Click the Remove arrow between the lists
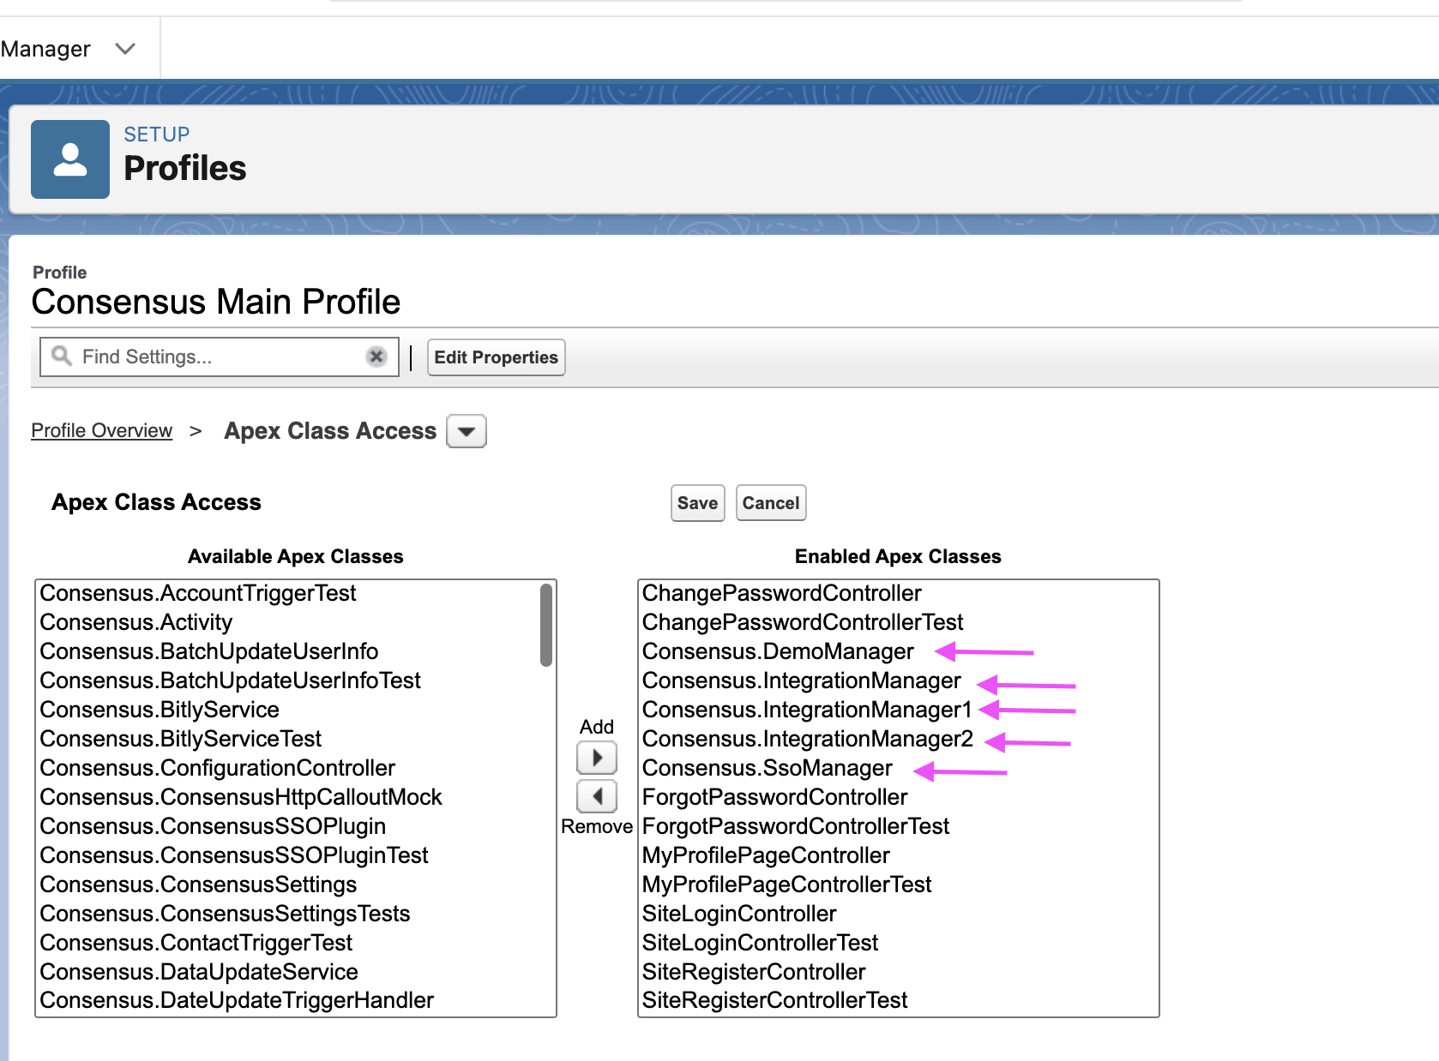1439x1061 pixels. point(596,797)
